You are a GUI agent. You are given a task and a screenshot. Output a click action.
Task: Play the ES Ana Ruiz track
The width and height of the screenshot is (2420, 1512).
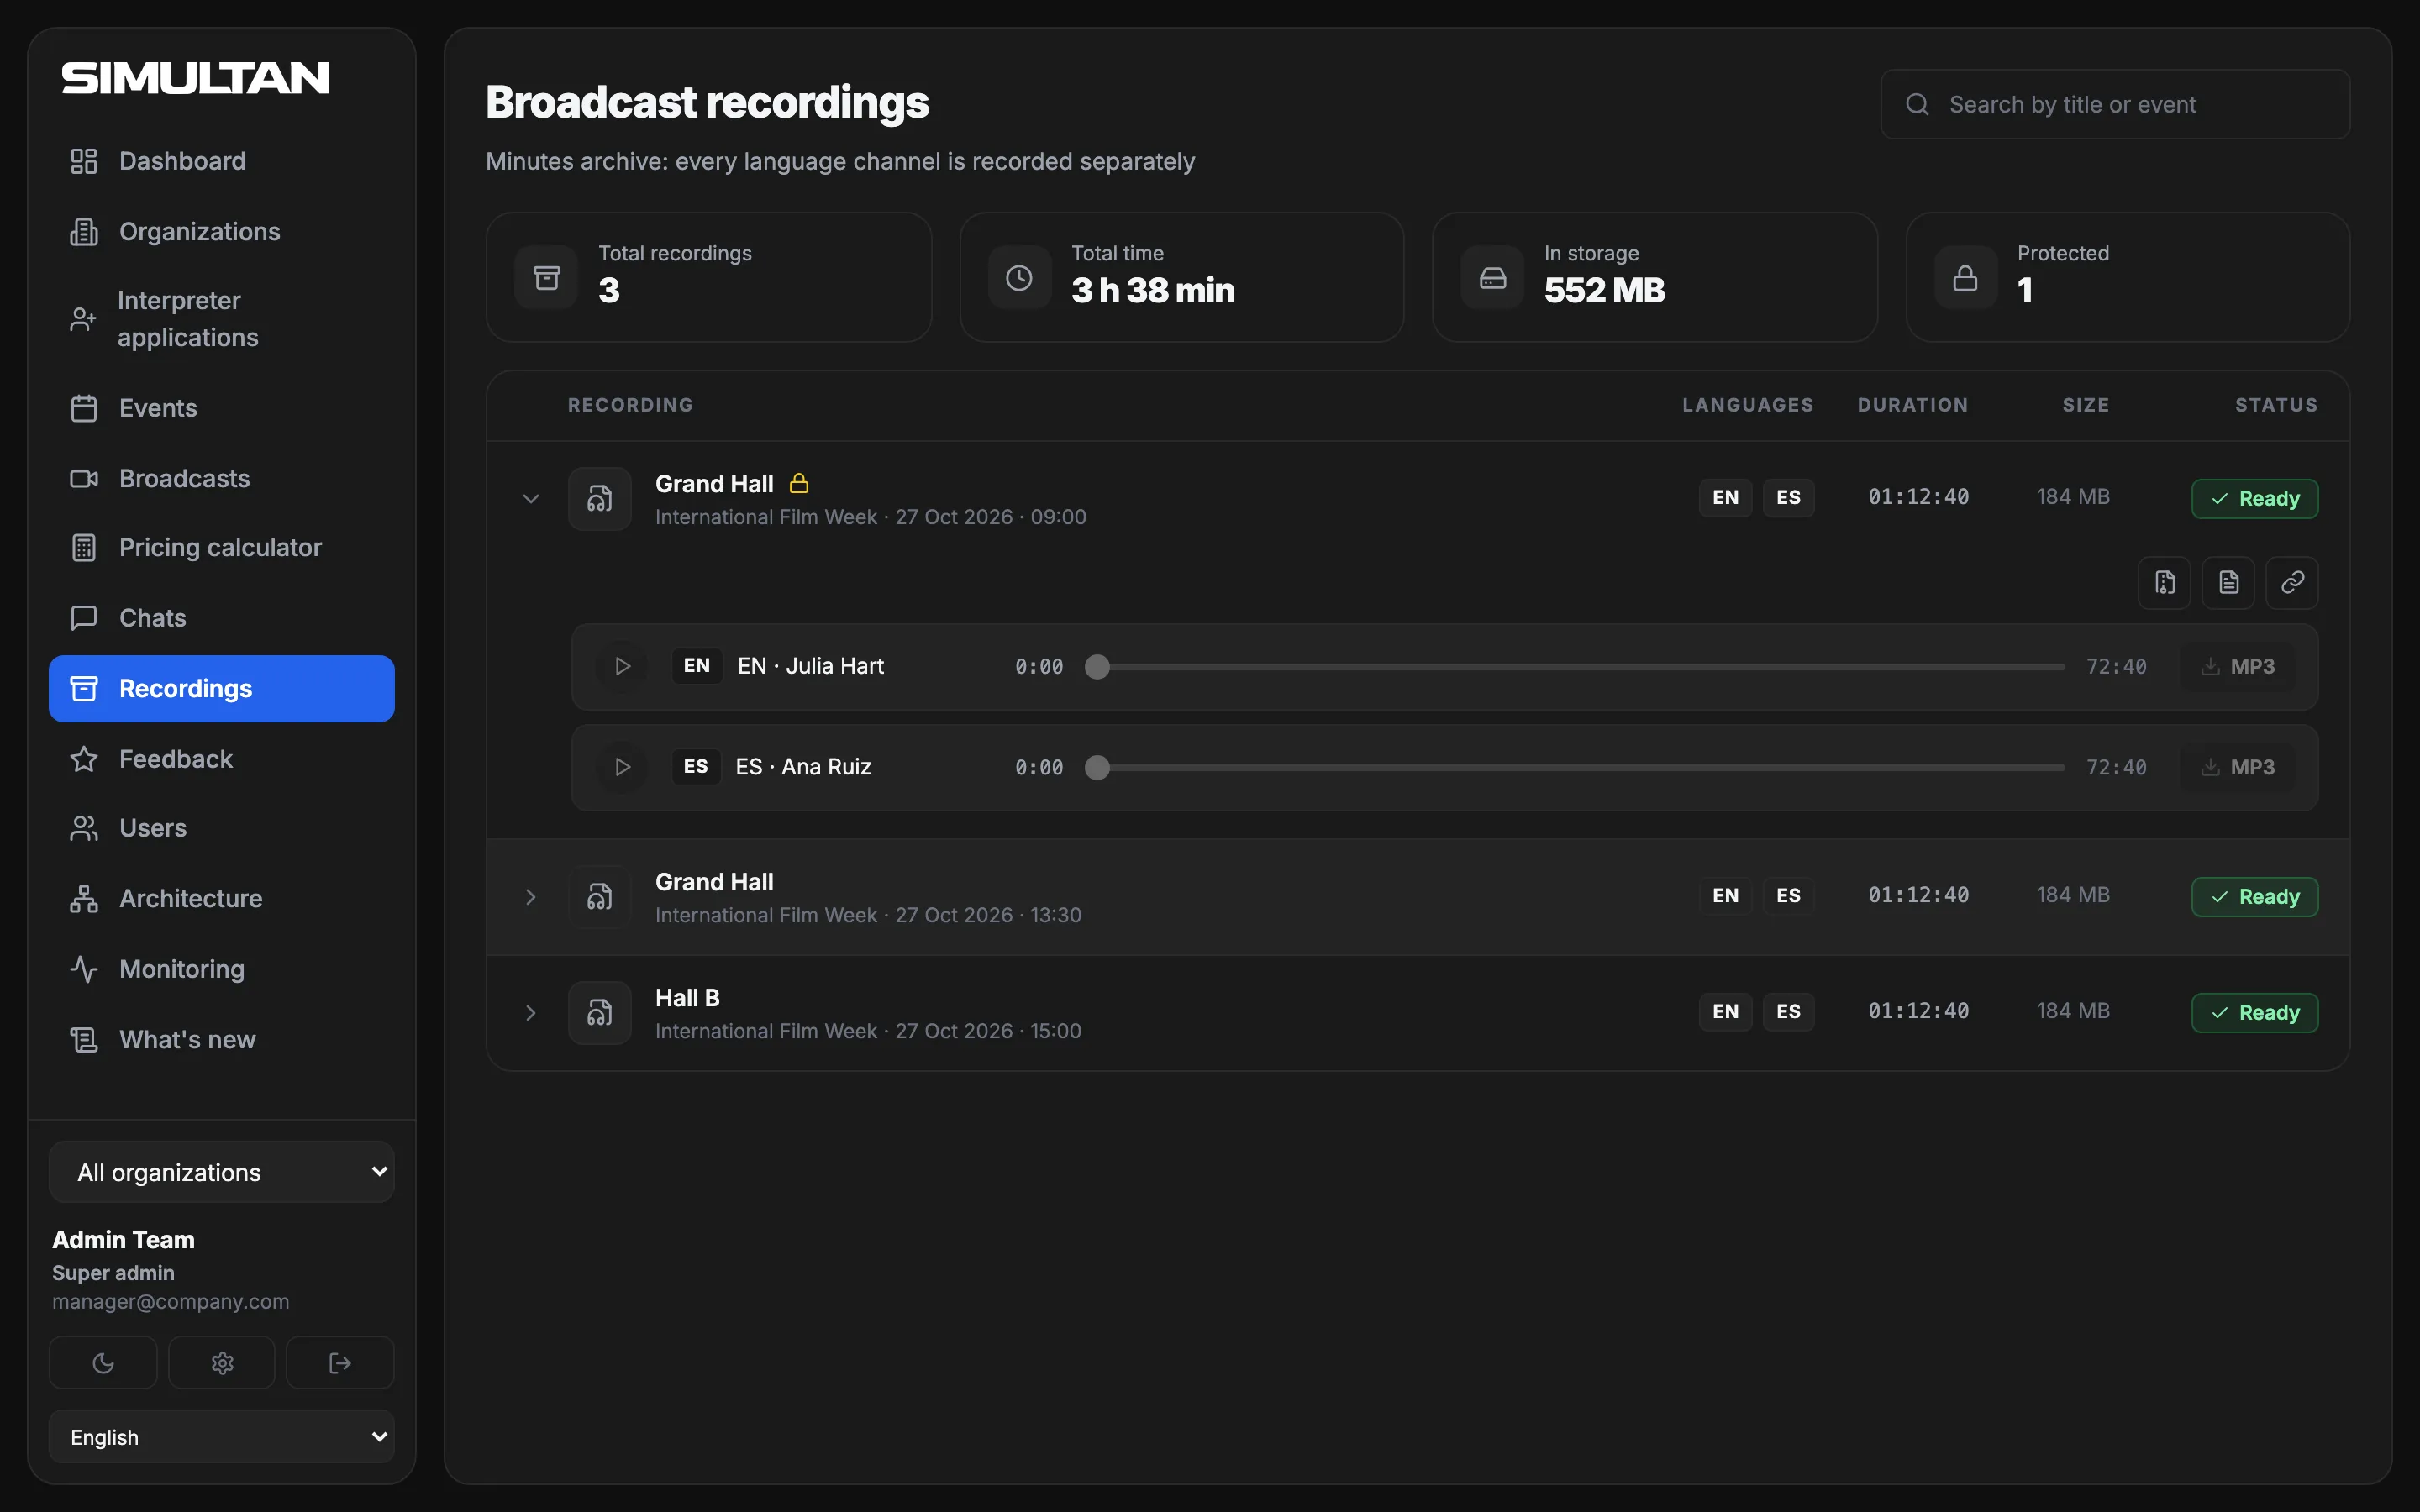point(622,767)
